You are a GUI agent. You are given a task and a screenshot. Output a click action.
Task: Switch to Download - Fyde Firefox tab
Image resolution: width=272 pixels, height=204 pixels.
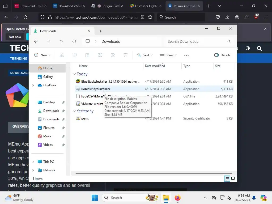coord(30,6)
